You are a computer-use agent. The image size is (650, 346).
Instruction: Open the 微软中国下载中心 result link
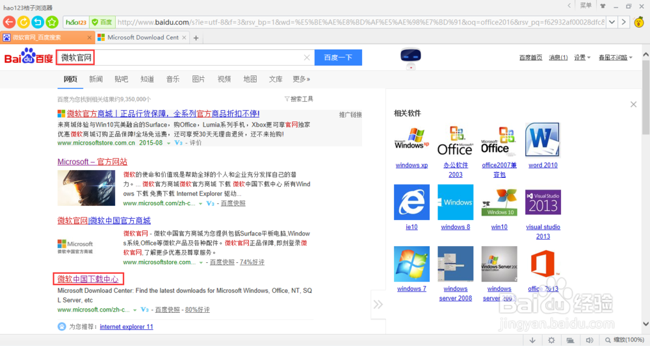coord(88,279)
